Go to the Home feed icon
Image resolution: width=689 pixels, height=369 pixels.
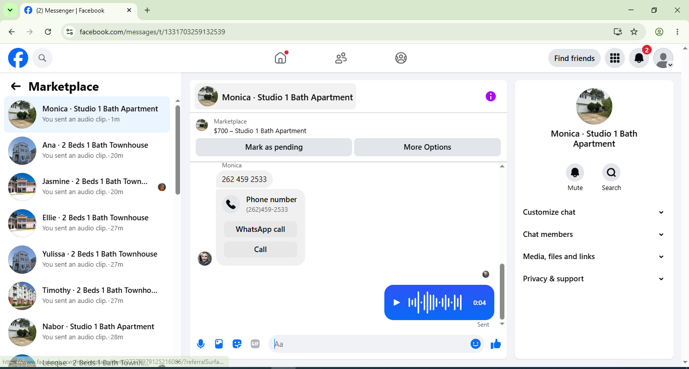(x=280, y=58)
